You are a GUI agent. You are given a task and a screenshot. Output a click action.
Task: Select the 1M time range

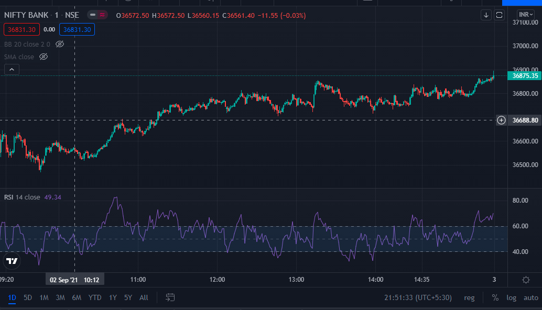click(x=44, y=297)
